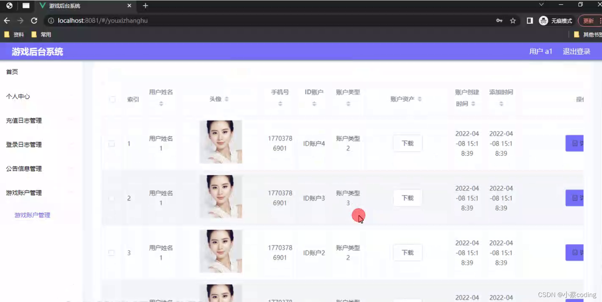Click the ID账户2 cell text
602x302 pixels.
(x=314, y=253)
